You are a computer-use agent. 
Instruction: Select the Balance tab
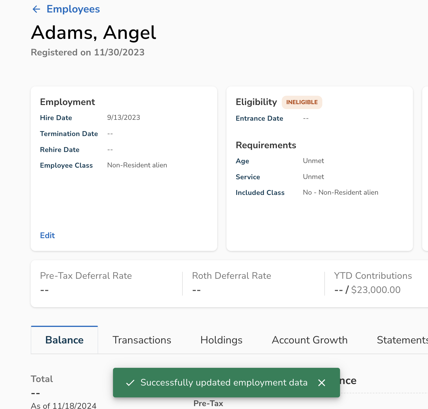64,340
